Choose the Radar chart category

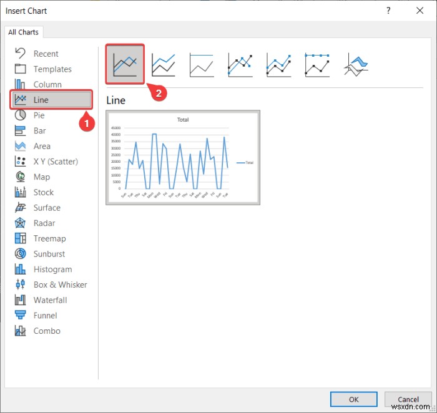44,223
